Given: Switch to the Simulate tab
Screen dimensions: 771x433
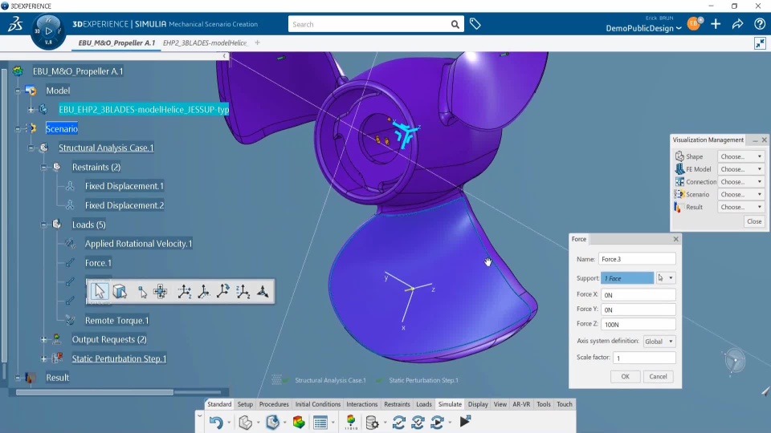Looking at the screenshot, I should [450, 404].
